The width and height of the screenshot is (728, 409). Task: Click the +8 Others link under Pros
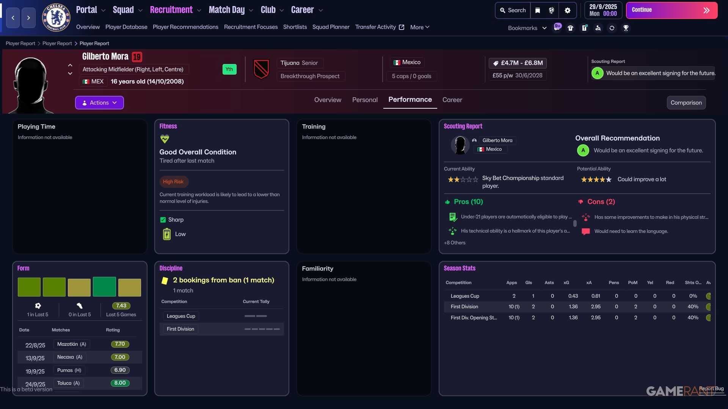[455, 243]
